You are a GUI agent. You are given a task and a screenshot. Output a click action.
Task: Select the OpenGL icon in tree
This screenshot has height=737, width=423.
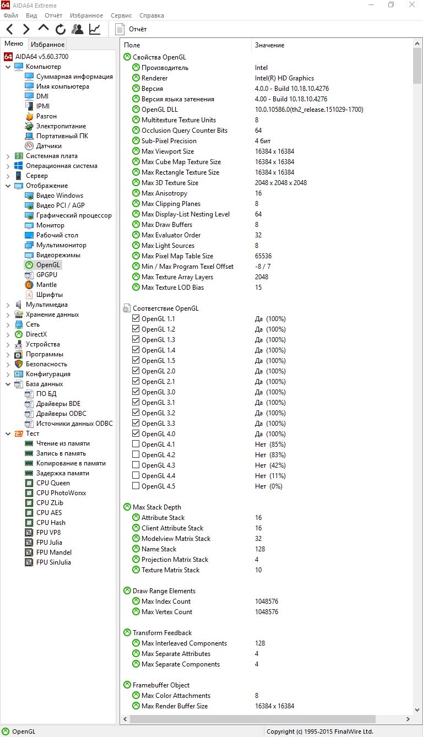29,265
